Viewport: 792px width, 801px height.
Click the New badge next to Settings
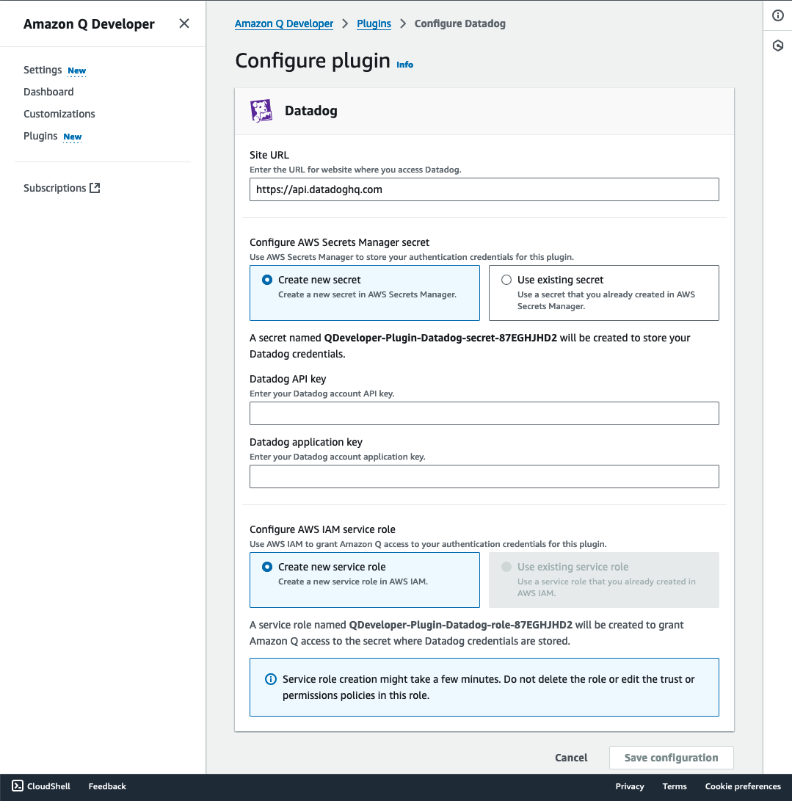tap(76, 71)
